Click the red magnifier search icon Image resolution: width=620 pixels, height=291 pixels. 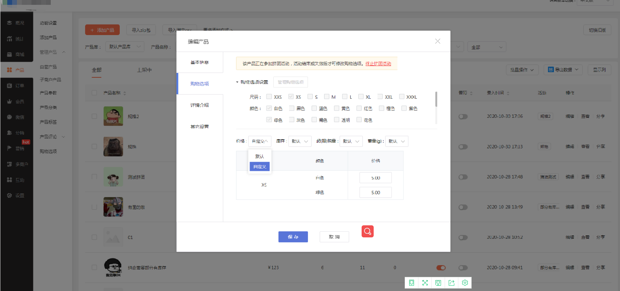[367, 231]
